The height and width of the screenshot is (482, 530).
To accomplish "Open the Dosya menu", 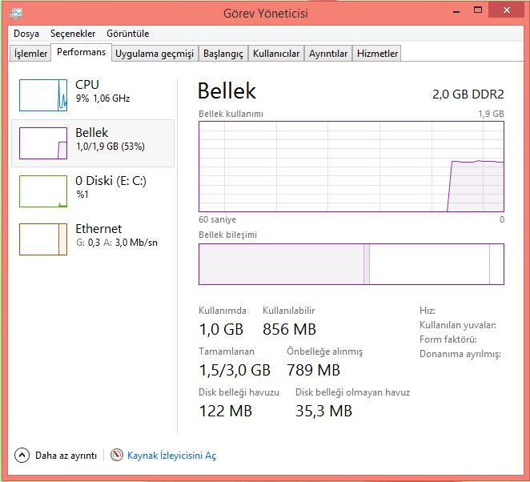I will pyautogui.click(x=26, y=34).
